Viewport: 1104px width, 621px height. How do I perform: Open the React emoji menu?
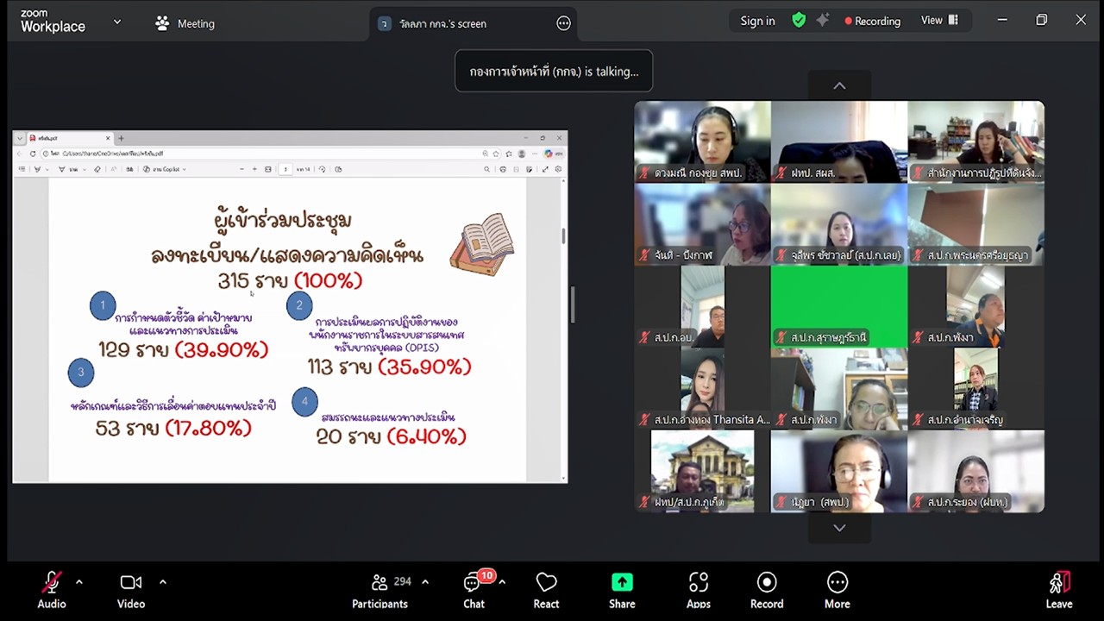point(546,591)
